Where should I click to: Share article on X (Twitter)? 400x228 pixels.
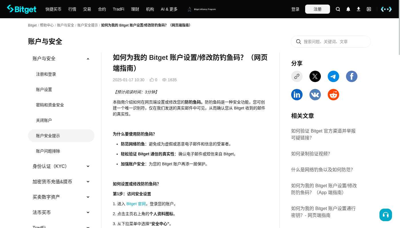tap(315, 76)
